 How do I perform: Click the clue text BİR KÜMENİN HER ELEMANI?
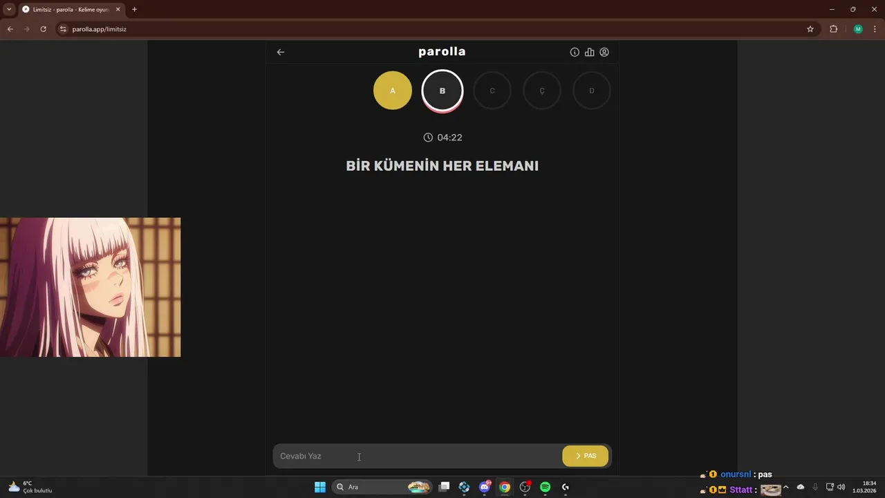click(x=442, y=166)
